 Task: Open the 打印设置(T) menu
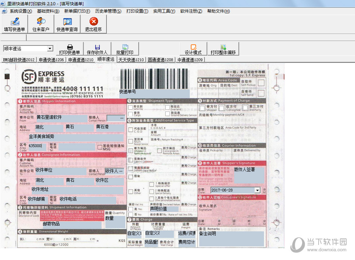pos(137,11)
